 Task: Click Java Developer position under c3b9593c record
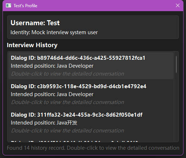(x=75, y=94)
